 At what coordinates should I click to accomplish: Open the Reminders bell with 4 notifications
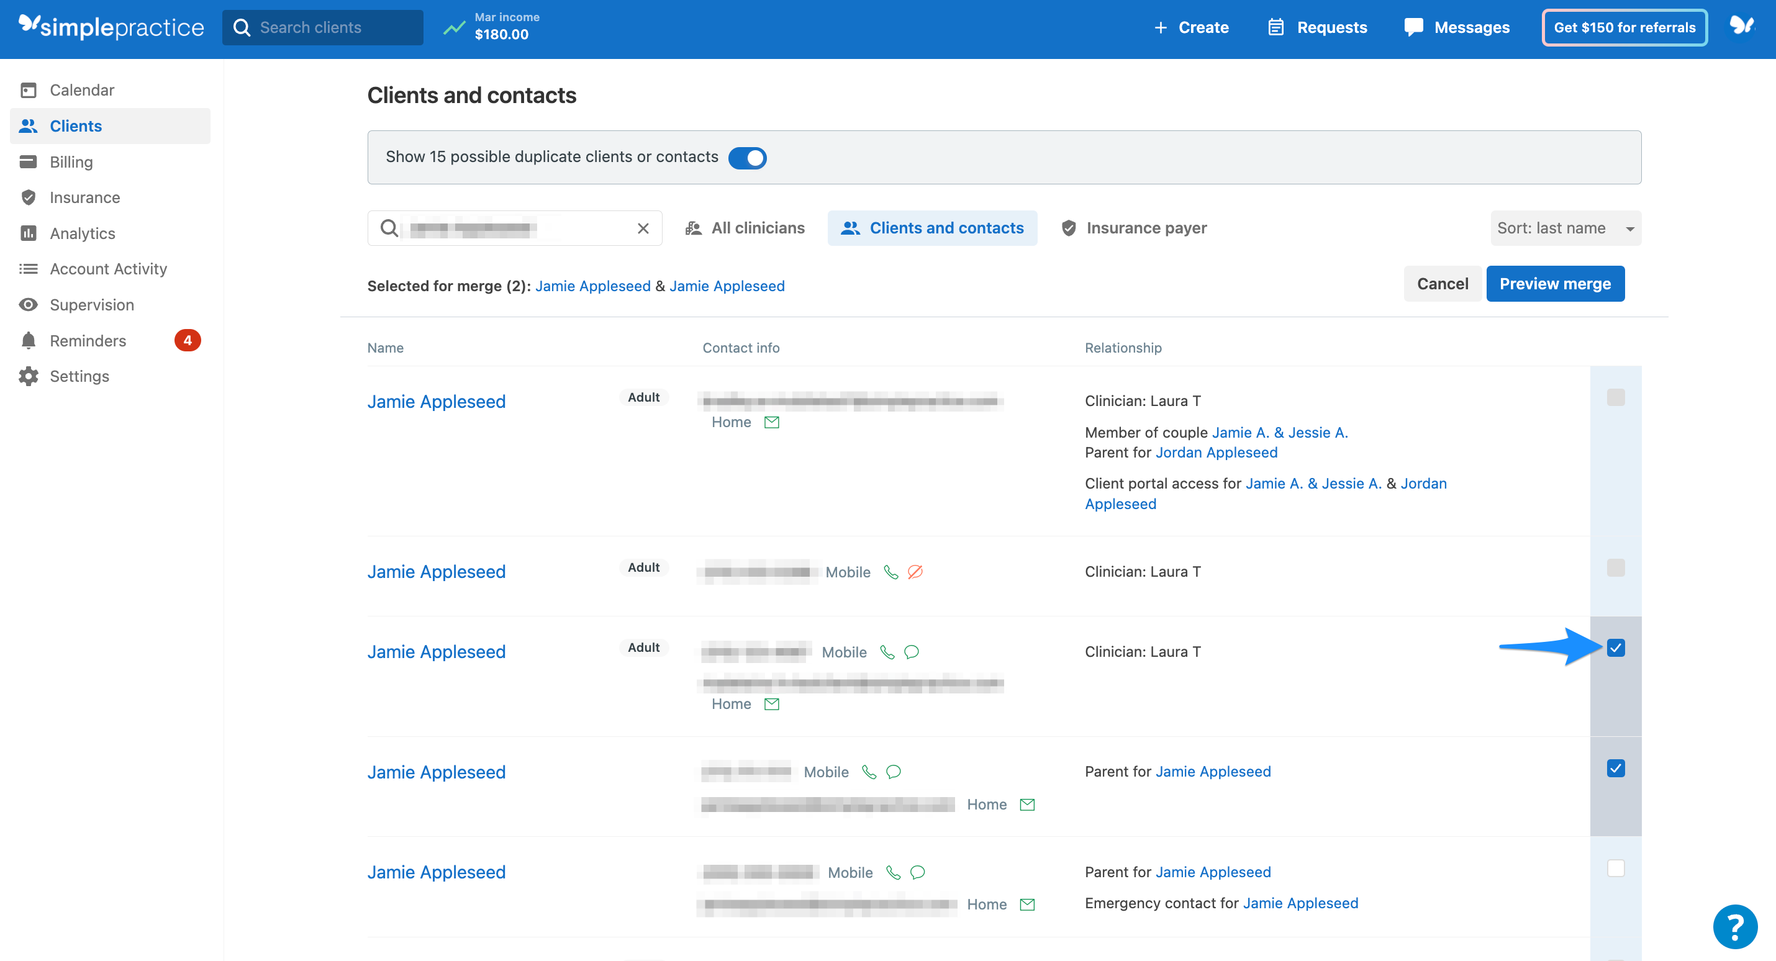pyautogui.click(x=88, y=340)
